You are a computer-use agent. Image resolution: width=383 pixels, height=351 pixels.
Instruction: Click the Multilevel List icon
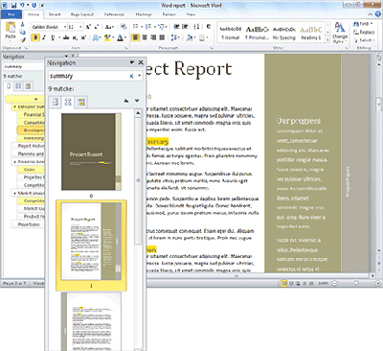[162, 27]
